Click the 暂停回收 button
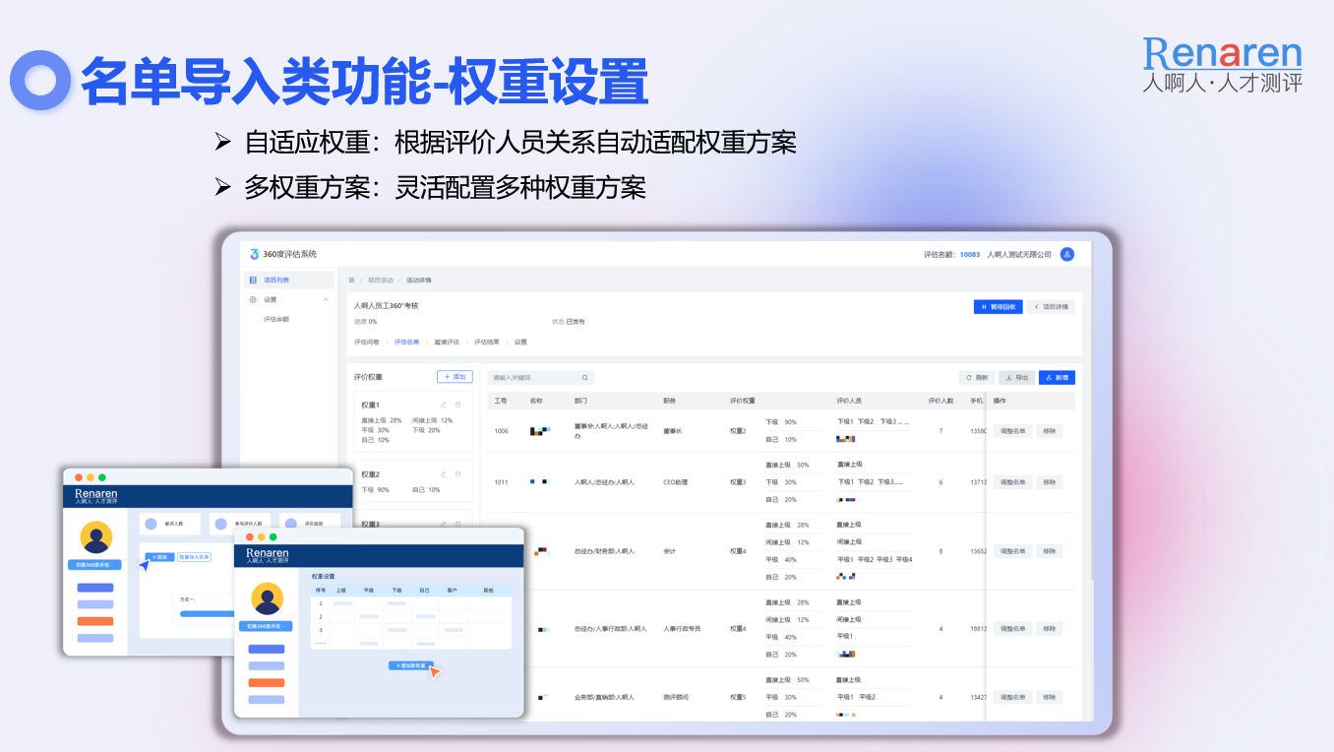The width and height of the screenshot is (1334, 752). point(999,307)
